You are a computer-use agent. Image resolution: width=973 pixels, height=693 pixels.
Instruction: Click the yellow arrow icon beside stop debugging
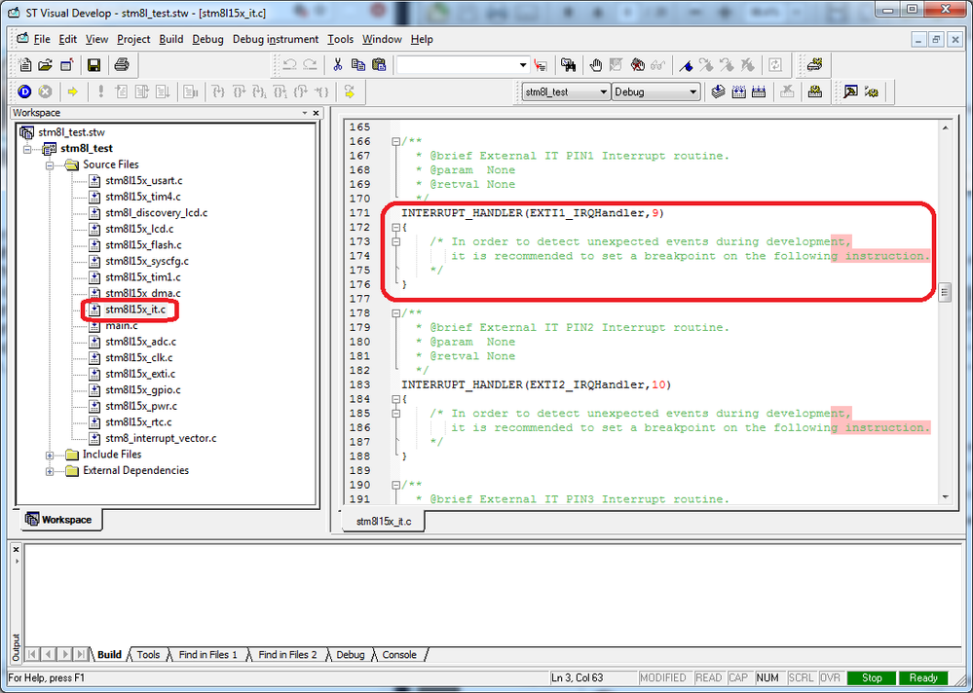(x=73, y=91)
